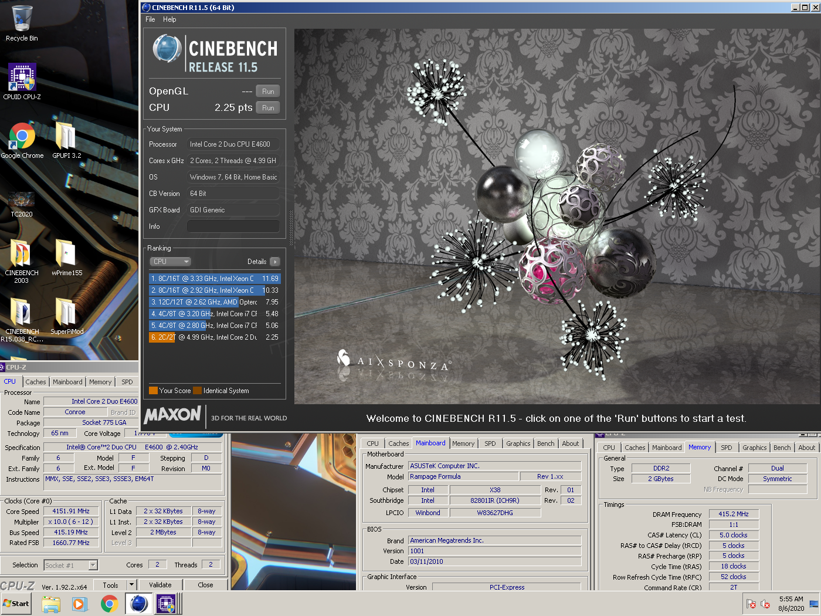Open the File menu in Cinebench
The width and height of the screenshot is (821, 616).
150,19
